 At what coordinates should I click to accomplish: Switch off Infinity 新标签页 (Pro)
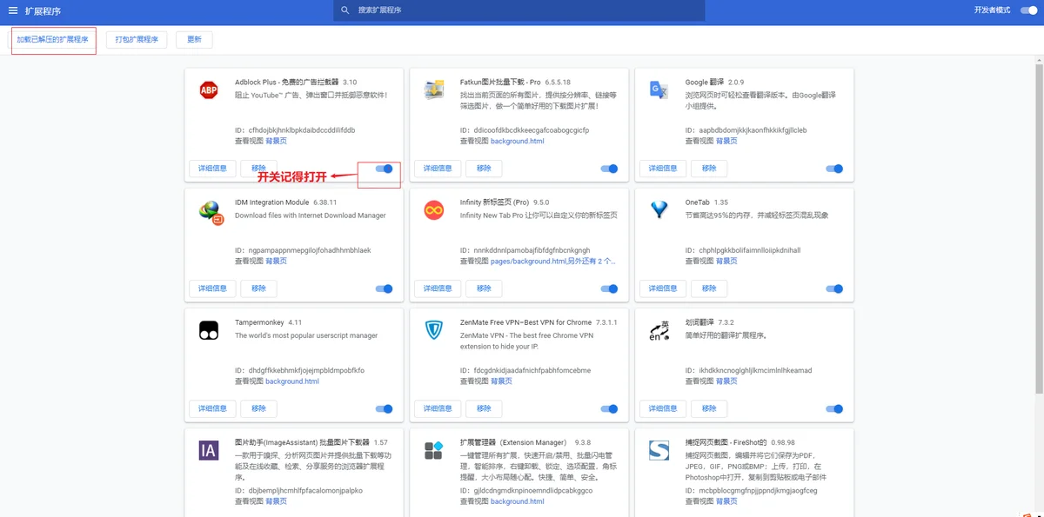pos(609,288)
